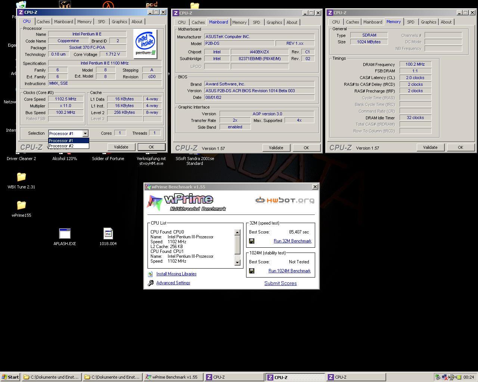
Task: Run the 1024M Benchmark
Action: tap(289, 271)
